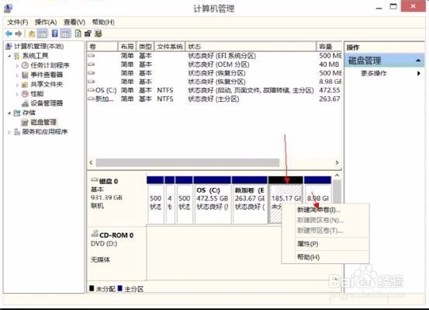This screenshot has height=310, width=429.
Task: Select the 新加... NTFS 263.67 volume row
Action: point(214,99)
